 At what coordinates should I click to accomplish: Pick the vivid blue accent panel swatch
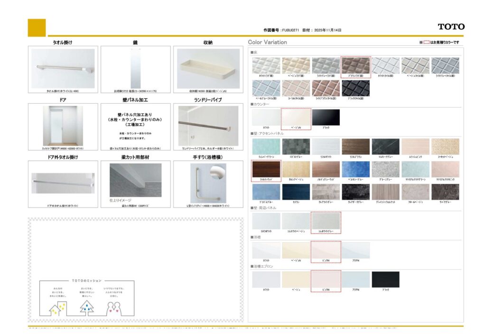[355, 169]
